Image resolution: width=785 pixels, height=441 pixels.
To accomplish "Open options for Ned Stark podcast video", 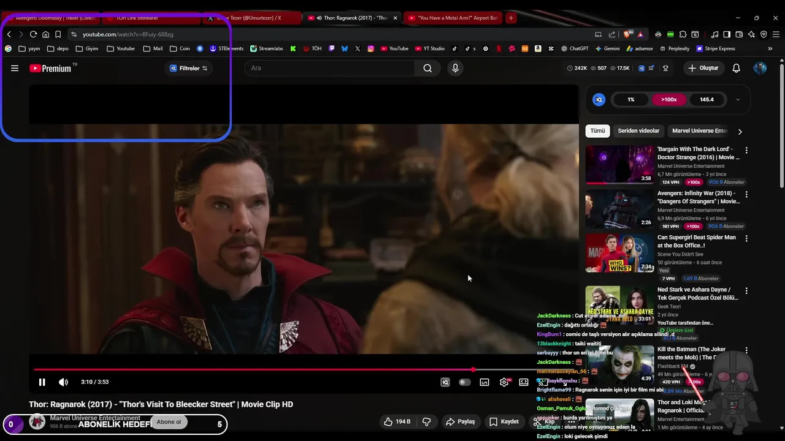I will pos(746,290).
